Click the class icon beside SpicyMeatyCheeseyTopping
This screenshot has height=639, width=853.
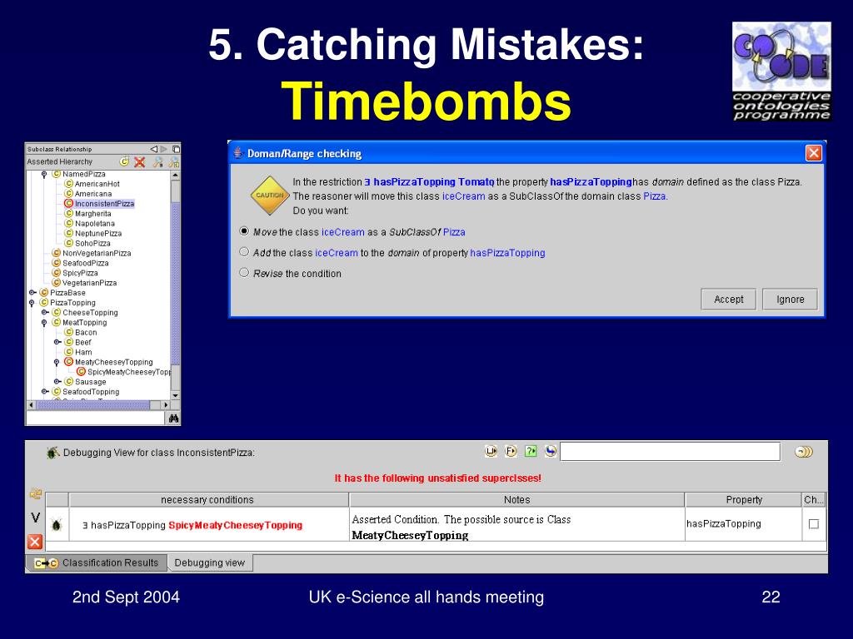tap(81, 372)
